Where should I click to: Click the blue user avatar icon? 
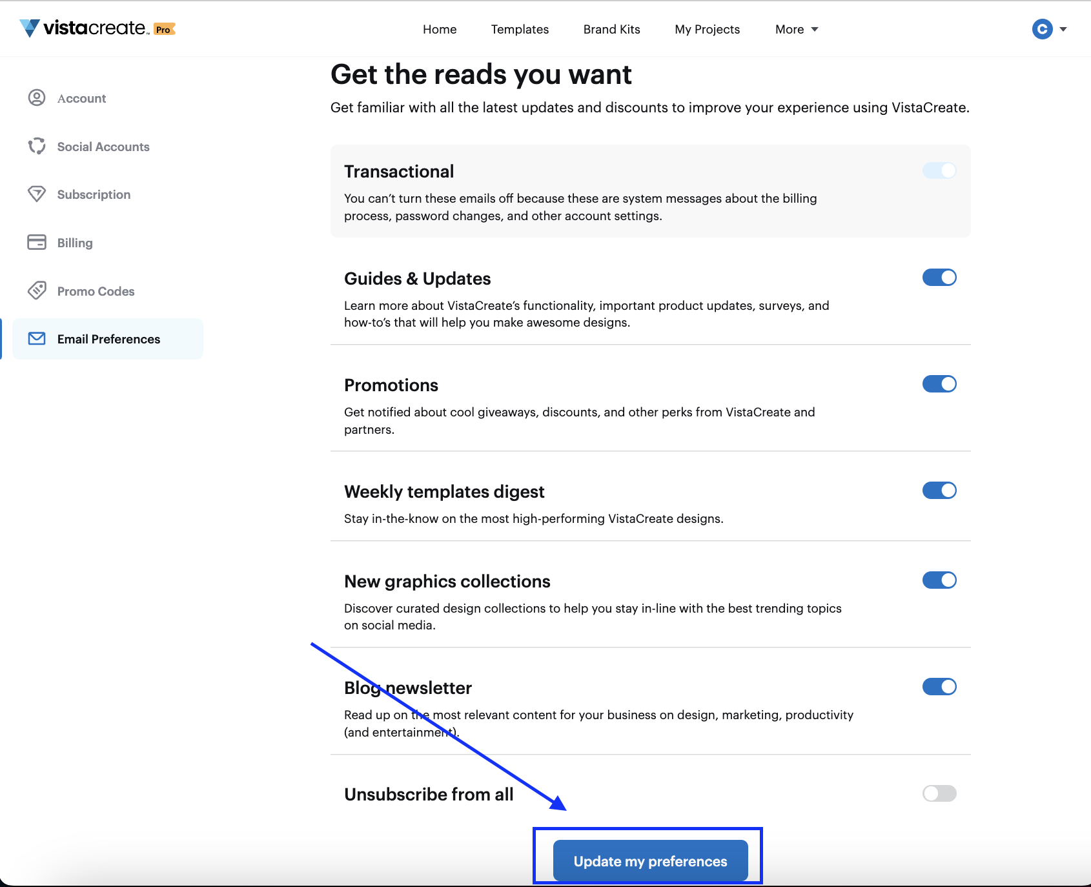click(1042, 29)
